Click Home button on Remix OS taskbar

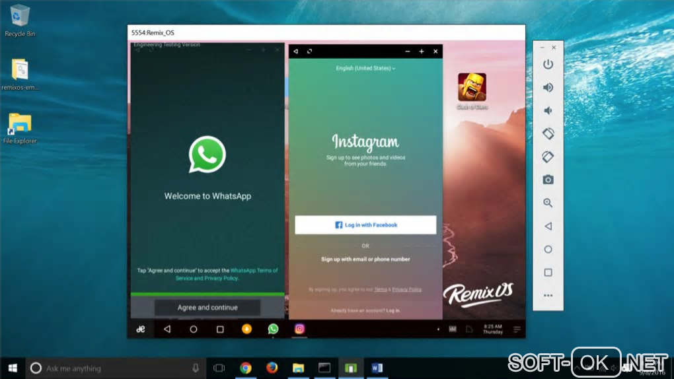(x=194, y=329)
